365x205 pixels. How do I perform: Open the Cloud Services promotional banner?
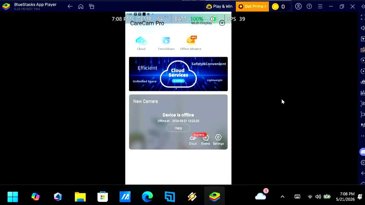pyautogui.click(x=178, y=74)
